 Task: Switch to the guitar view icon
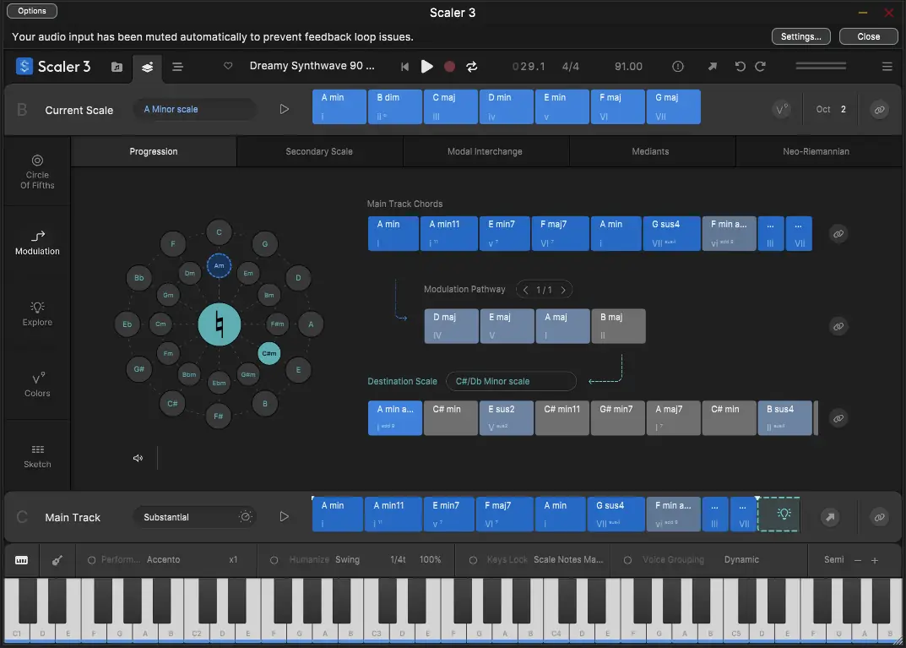[57, 560]
